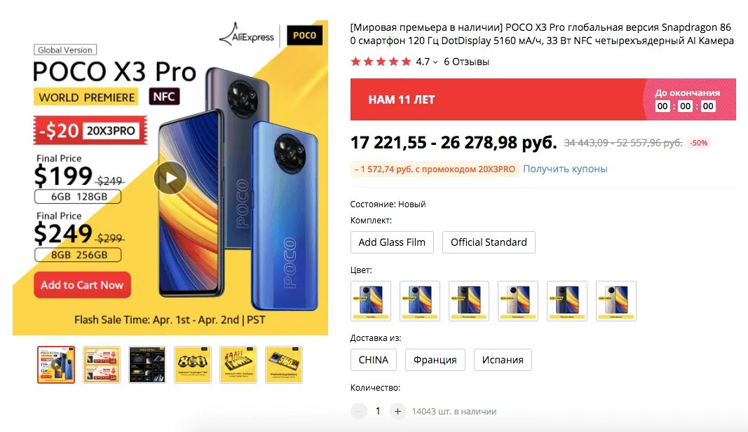The width and height of the screenshot is (748, 432).
Task: Select the Add Glass Film bundle
Action: pos(392,242)
